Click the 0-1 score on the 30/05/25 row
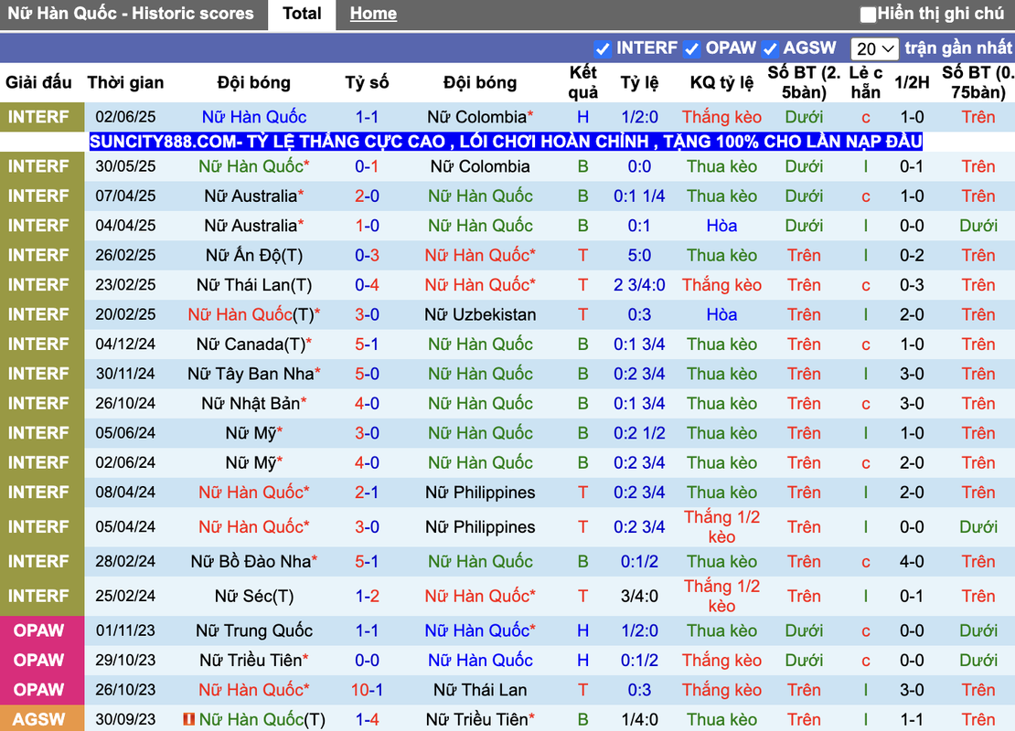 (367, 166)
